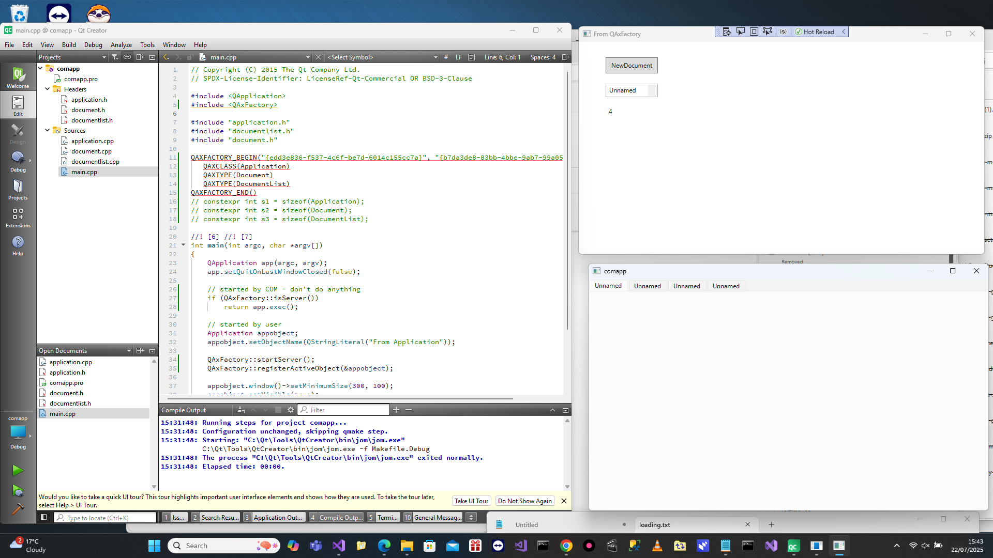Open the Welcome mode in Qt Creator sidebar
The height and width of the screenshot is (558, 993).
click(18, 78)
